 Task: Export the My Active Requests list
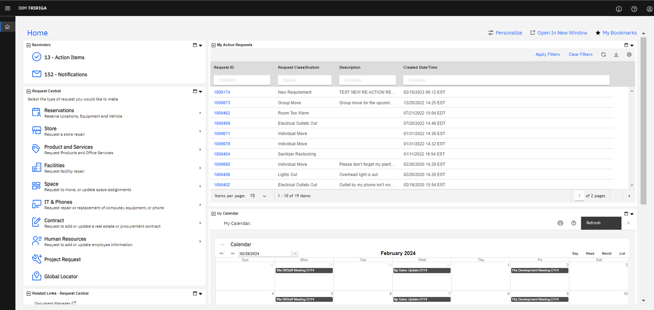616,54
